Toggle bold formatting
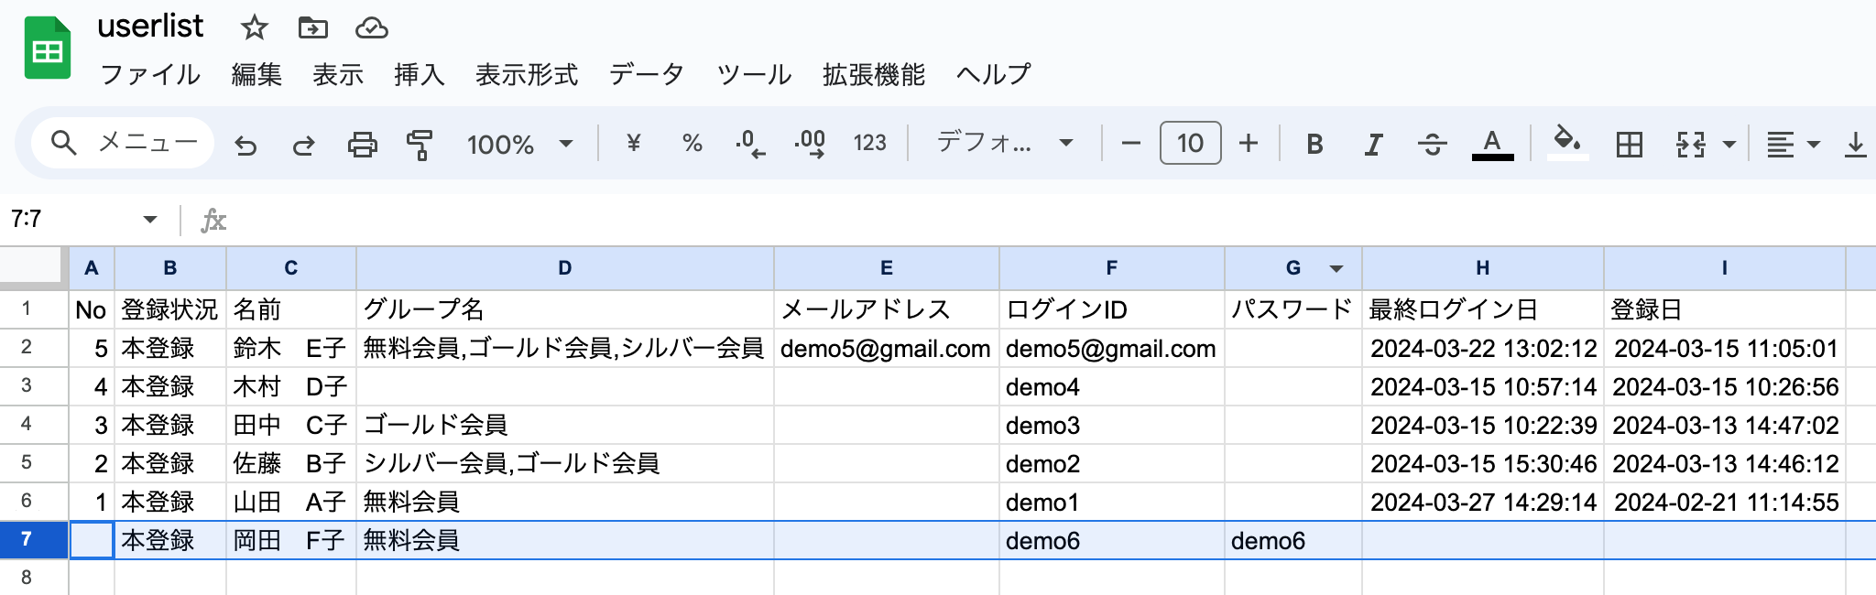The height and width of the screenshot is (595, 1876). pyautogui.click(x=1314, y=145)
